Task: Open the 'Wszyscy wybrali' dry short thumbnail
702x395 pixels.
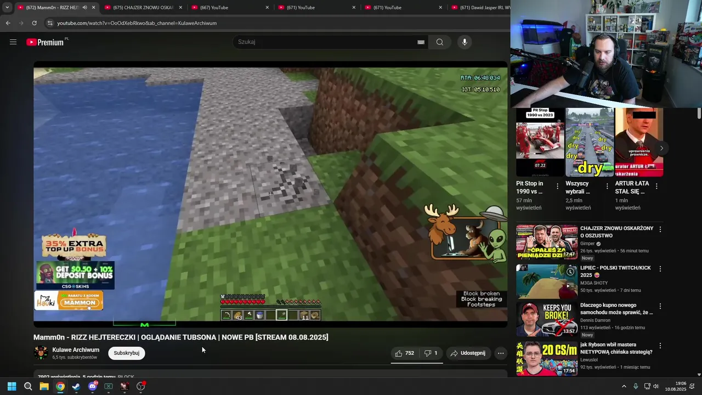Action: click(590, 143)
